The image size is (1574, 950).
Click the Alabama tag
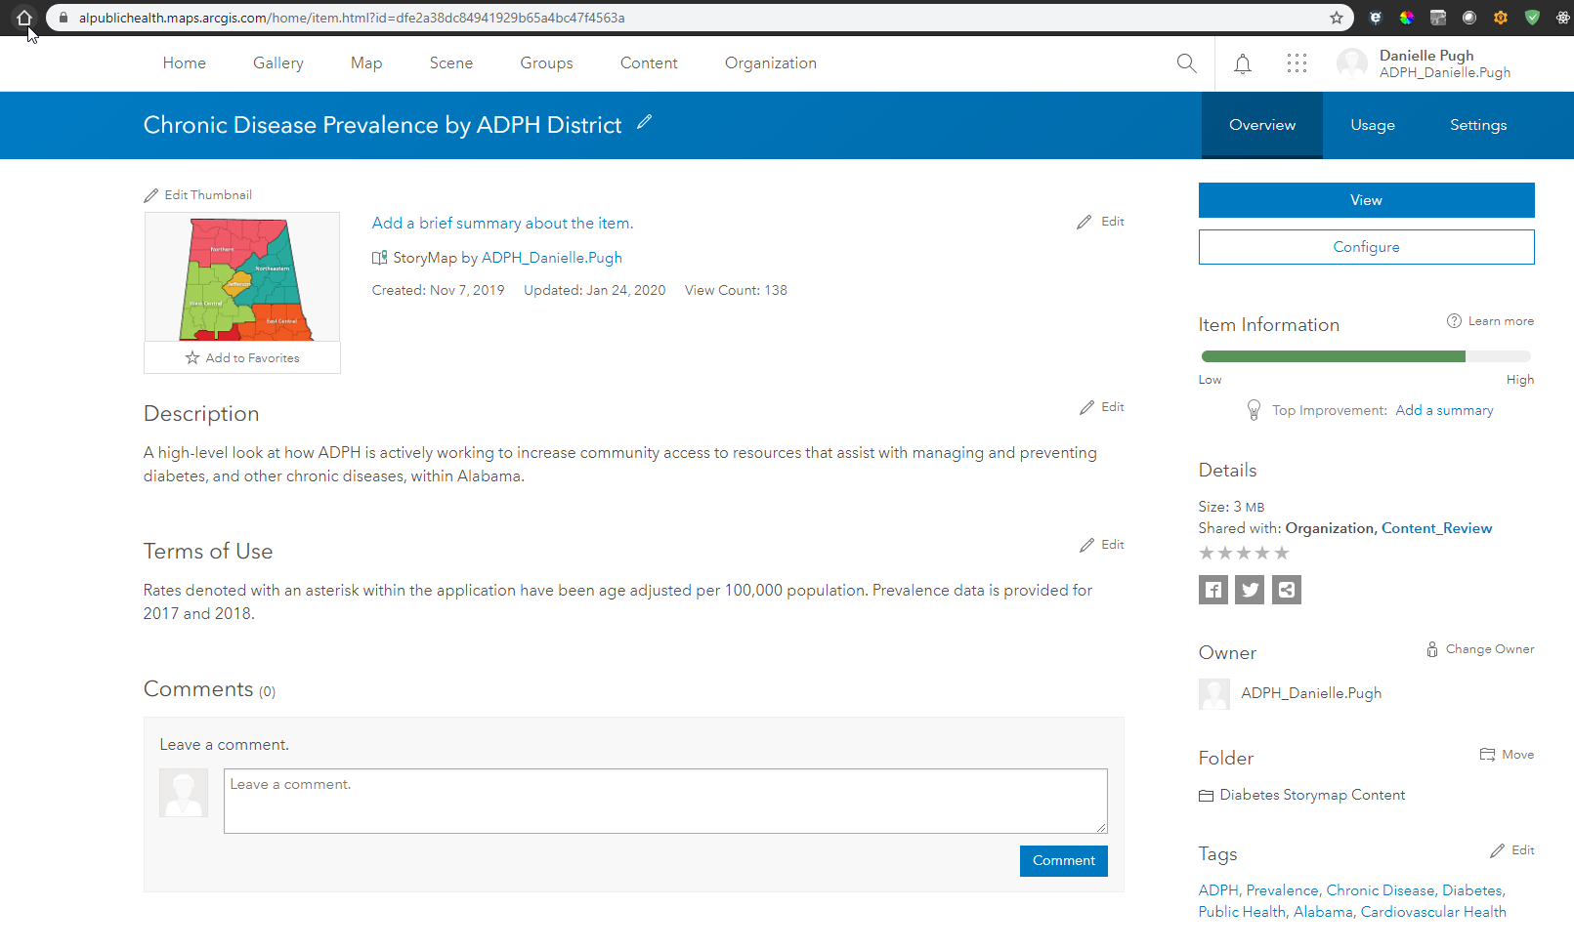click(1323, 912)
